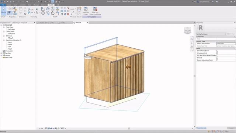The image size is (236, 133).
Task: Click the Edit Type button
Action: coord(231,34)
